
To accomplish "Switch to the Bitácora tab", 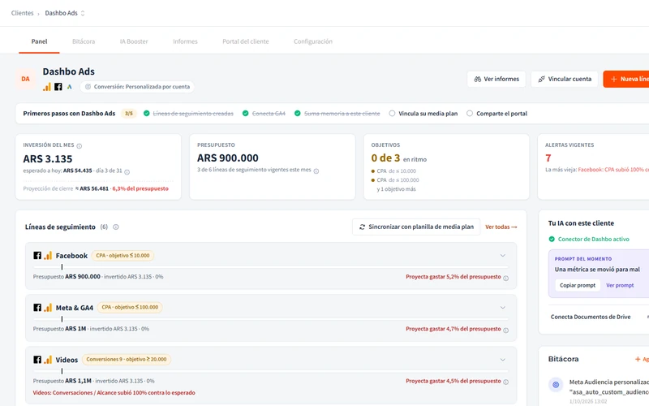I will click(x=84, y=41).
